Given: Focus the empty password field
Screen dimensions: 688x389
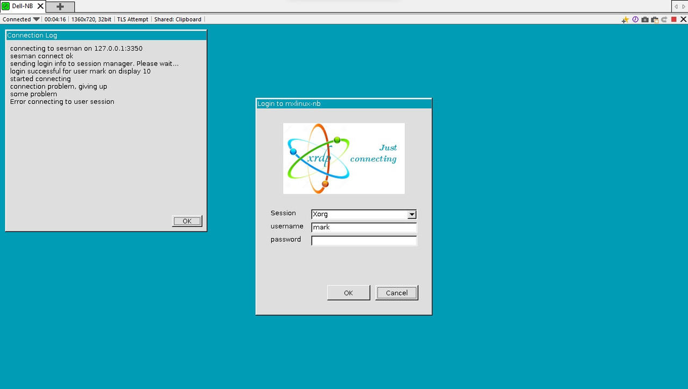Looking at the screenshot, I should click(x=364, y=241).
